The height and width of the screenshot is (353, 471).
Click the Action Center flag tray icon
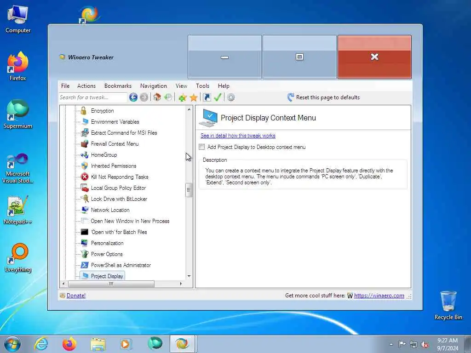point(402,345)
